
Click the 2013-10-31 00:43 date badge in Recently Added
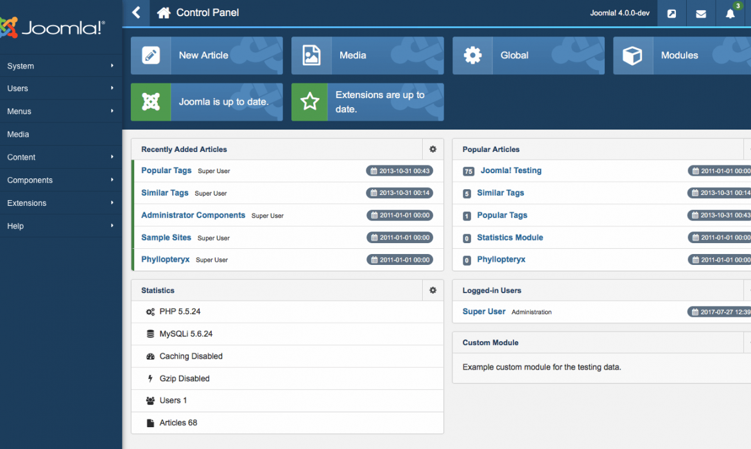pos(400,171)
